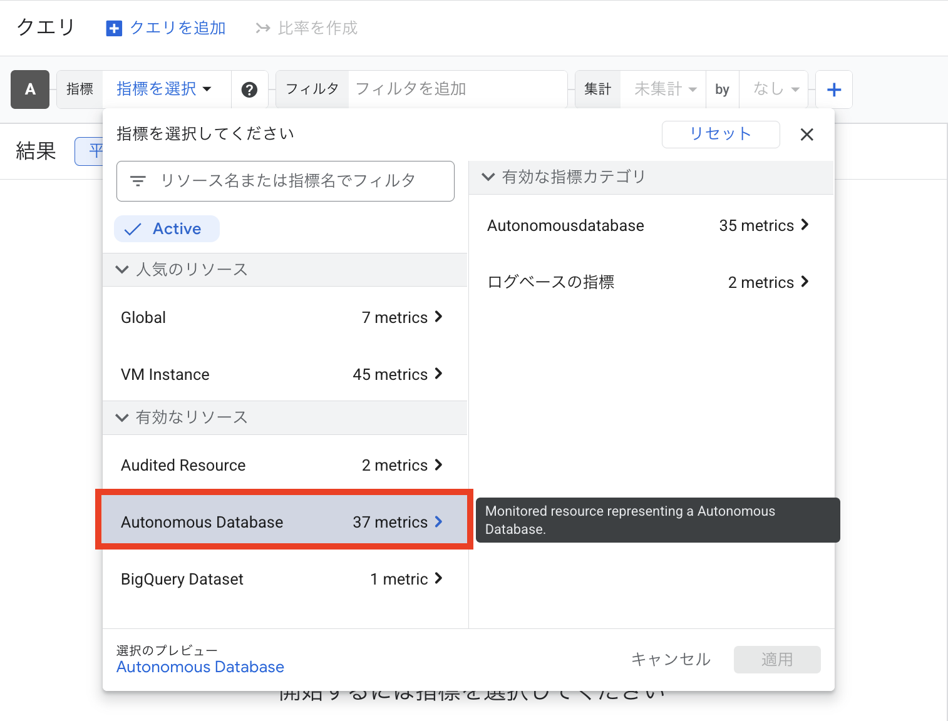Close the metric selection dialog
Image resolution: width=948 pixels, height=721 pixels.
click(x=806, y=135)
